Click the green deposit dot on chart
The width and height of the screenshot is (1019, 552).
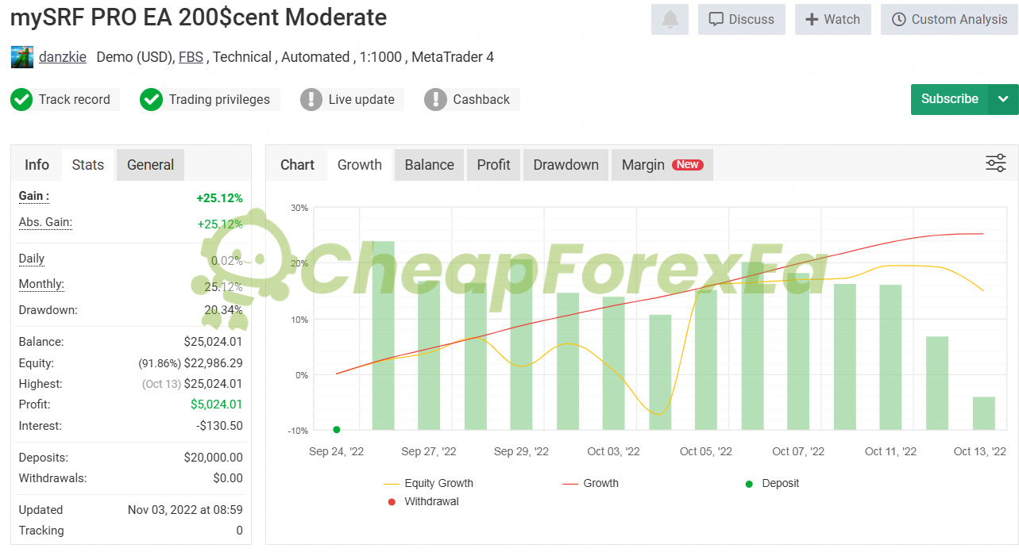click(337, 430)
